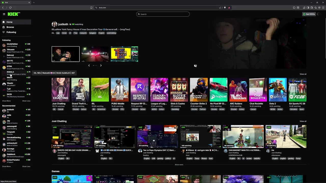The width and height of the screenshot is (326, 183).
Task: Open site settings icon beside kick.com
Action: pyautogui.click(x=96, y=8)
